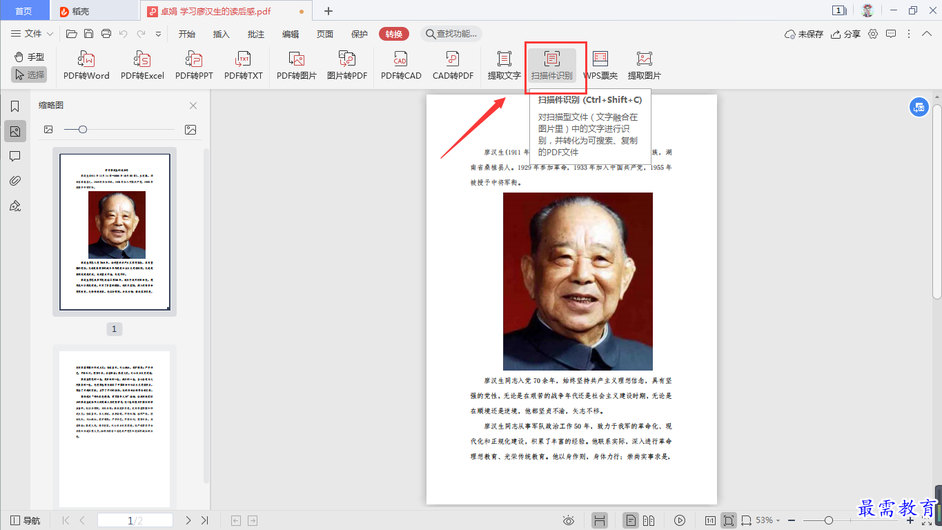This screenshot has width=942, height=530.
Task: Click the page number input field
Action: (135, 520)
